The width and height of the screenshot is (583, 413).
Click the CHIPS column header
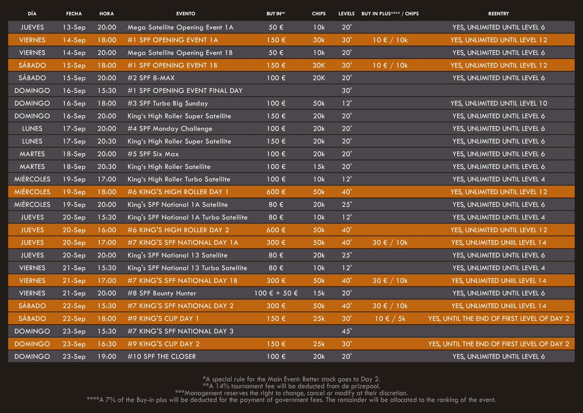(x=319, y=14)
